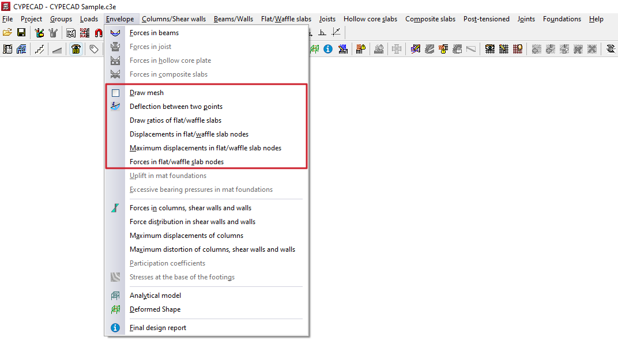Open the Post-tensioned menu
Image resolution: width=618 pixels, height=356 pixels.
point(487,19)
